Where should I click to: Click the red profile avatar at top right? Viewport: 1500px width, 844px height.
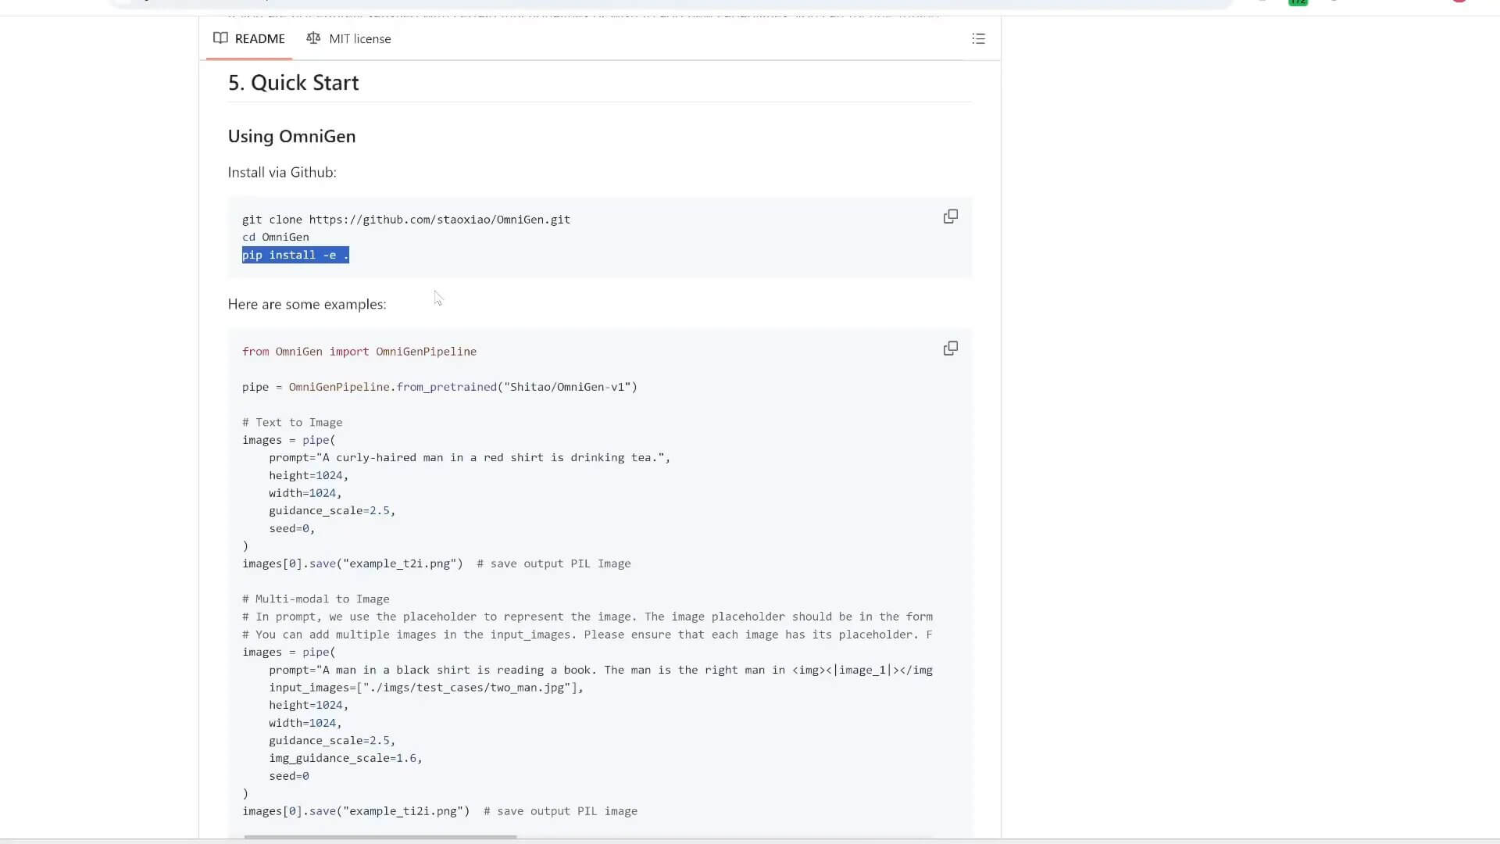coord(1459,2)
